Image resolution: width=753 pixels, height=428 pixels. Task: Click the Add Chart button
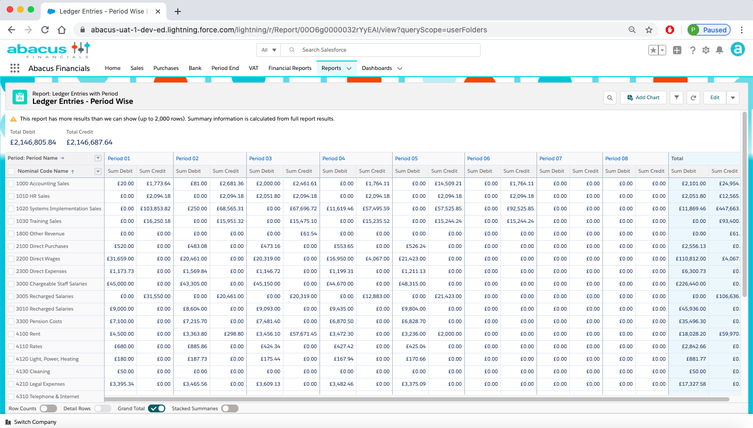click(643, 97)
